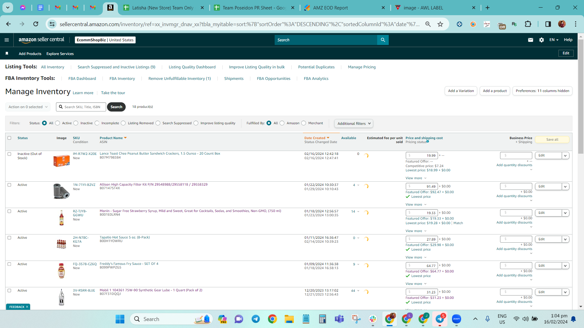Close the FEEDBACK tab
The image size is (584, 328).
(27, 307)
